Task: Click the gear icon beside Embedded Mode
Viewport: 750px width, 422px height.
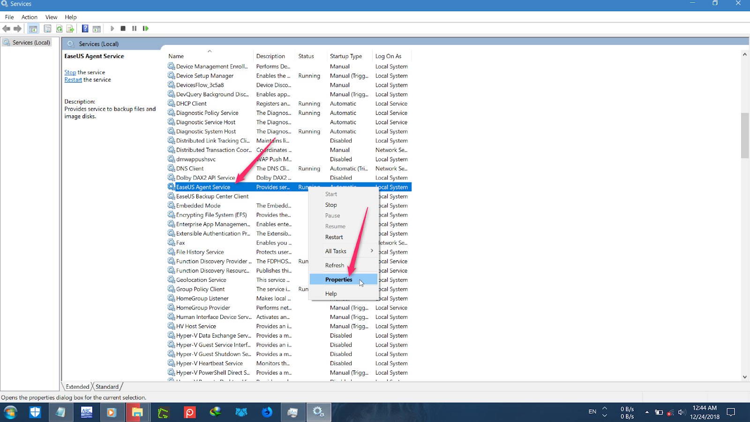Action: tap(172, 205)
